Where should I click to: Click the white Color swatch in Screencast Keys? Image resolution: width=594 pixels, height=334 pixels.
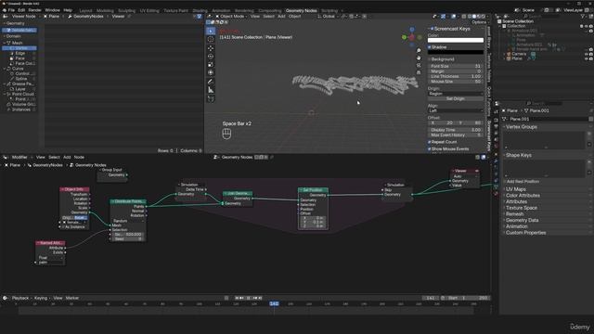pyautogui.click(x=456, y=40)
